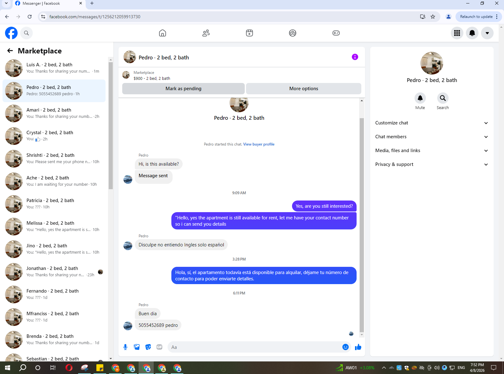Image resolution: width=504 pixels, height=374 pixels.
Task: Open Luis A. conversation
Action: pyautogui.click(x=54, y=68)
